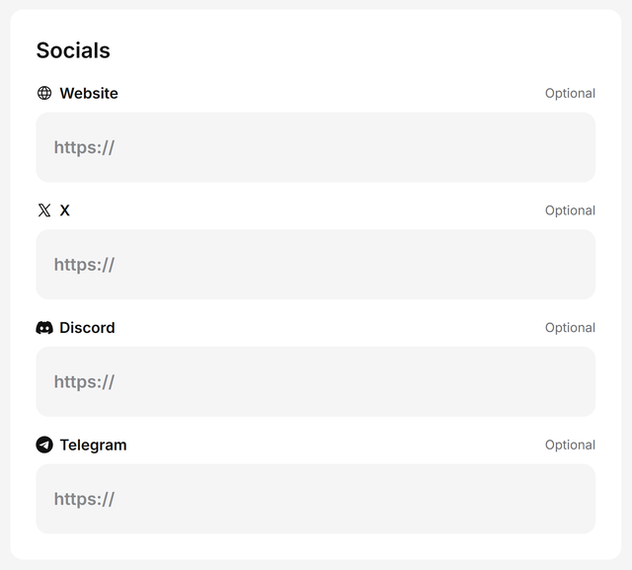Click the Optional tag for X
This screenshot has height=570, width=632.
point(570,210)
